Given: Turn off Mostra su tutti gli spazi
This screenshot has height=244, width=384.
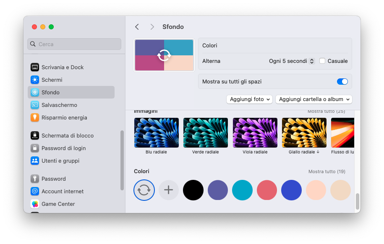Looking at the screenshot, I should (x=342, y=81).
